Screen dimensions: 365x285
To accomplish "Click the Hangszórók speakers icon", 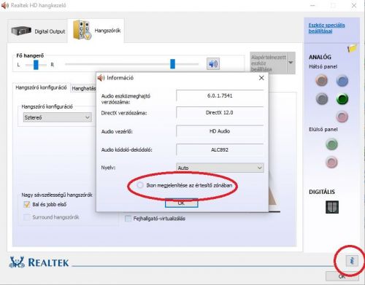I will pyautogui.click(x=82, y=30).
